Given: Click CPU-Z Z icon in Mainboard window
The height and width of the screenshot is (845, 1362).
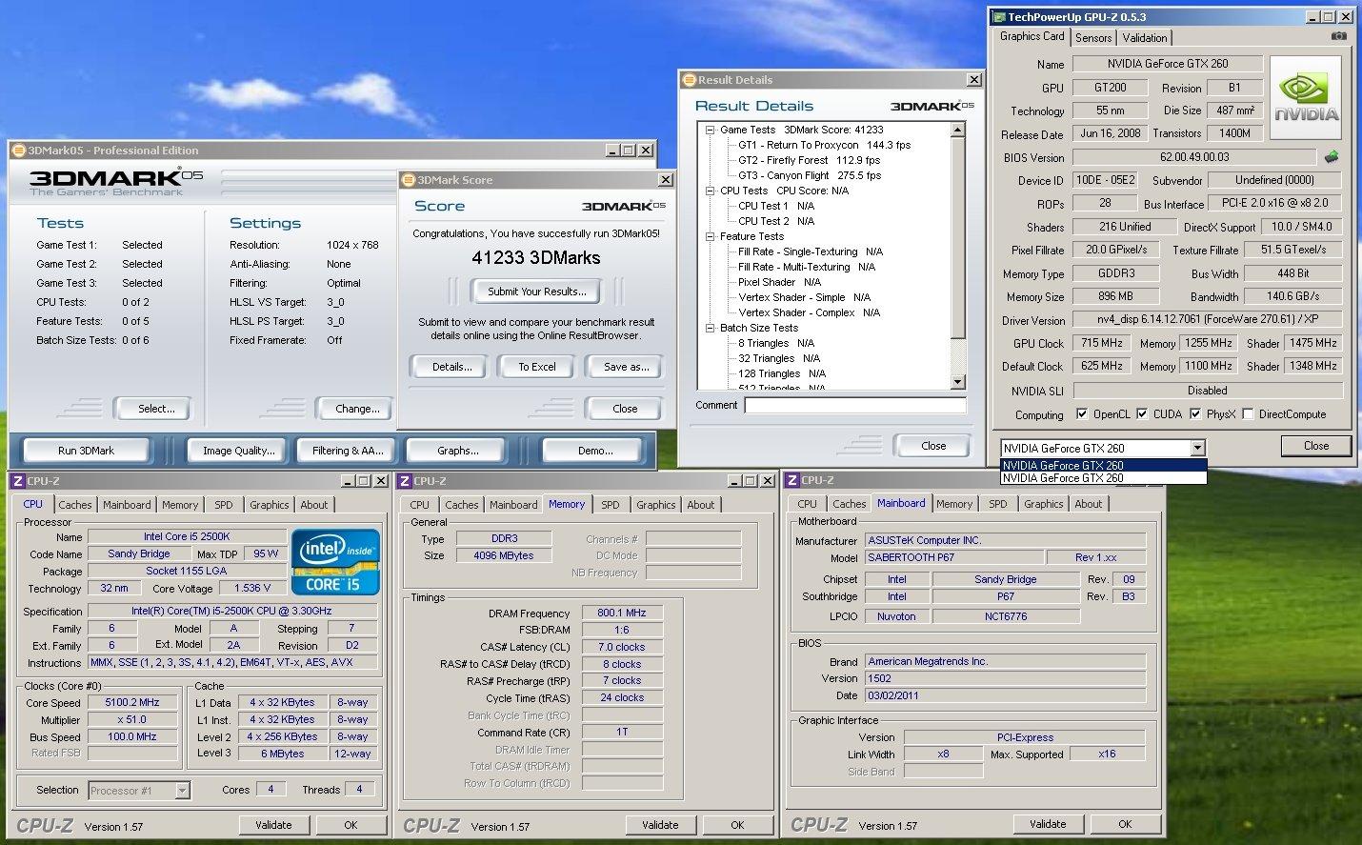Looking at the screenshot, I should (791, 480).
